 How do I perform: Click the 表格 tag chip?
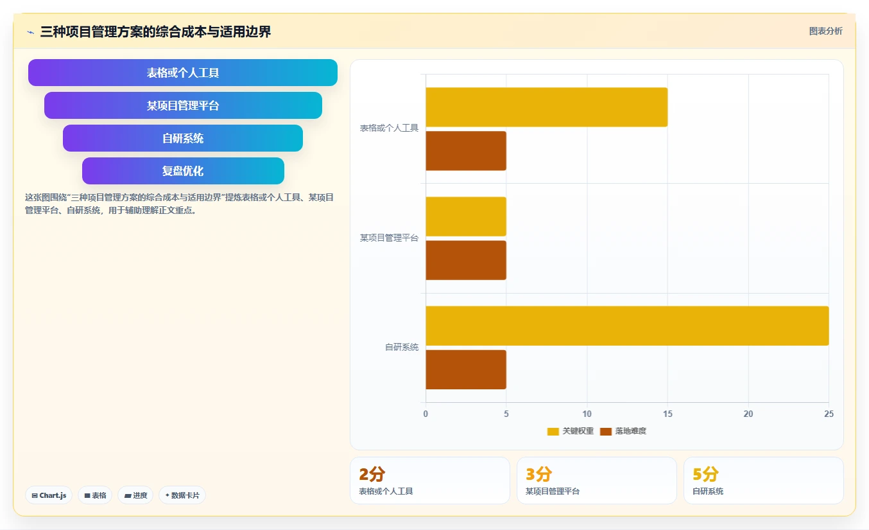tap(95, 495)
